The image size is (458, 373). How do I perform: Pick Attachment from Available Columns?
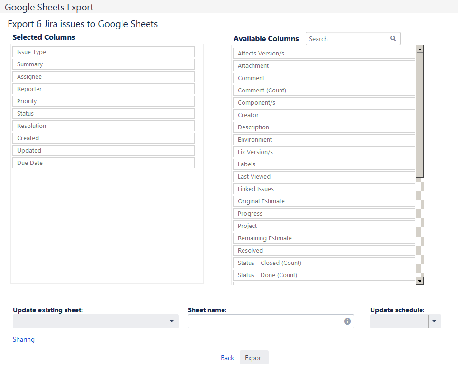tap(324, 66)
